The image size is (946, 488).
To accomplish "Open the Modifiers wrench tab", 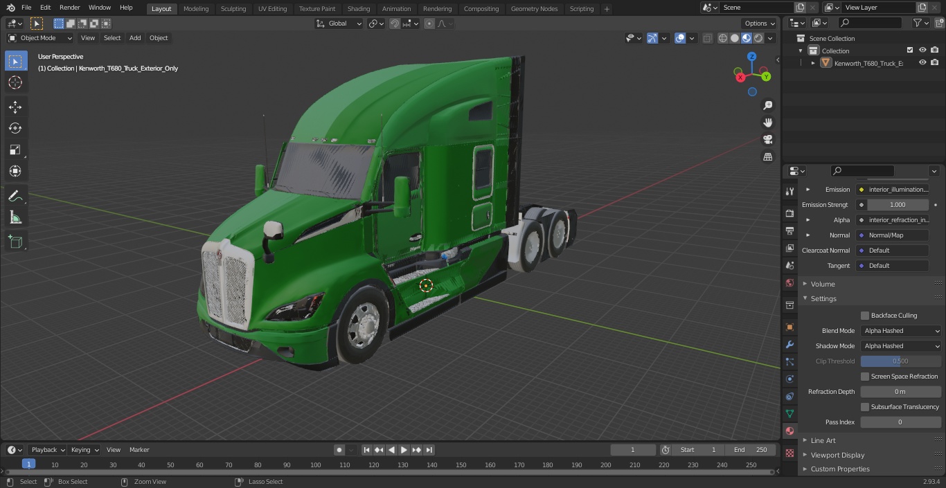I will point(789,344).
